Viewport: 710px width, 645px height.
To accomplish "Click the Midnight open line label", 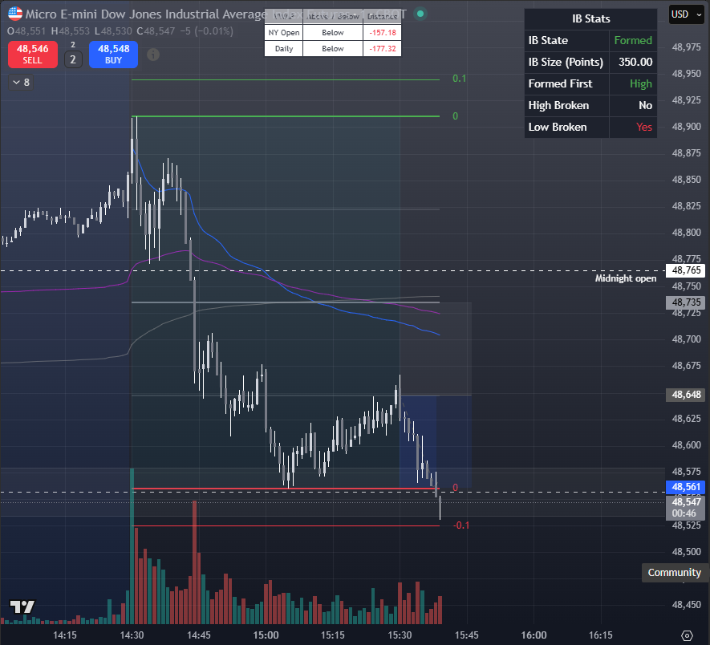I will [625, 278].
